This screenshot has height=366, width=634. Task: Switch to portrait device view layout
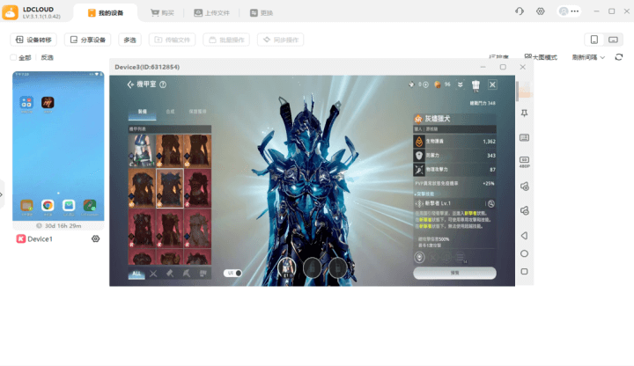point(594,40)
